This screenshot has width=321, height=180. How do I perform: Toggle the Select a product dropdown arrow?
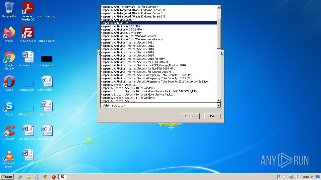pos(218,105)
